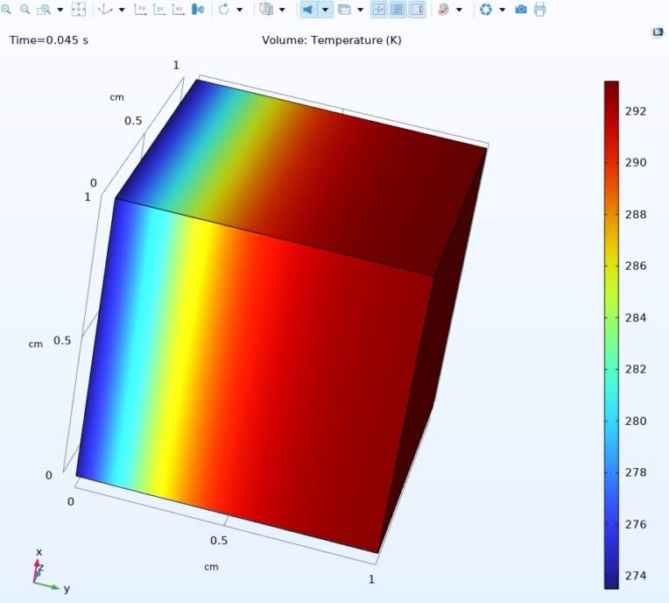Click the transparency cube icon
The image size is (669, 603).
point(266,9)
